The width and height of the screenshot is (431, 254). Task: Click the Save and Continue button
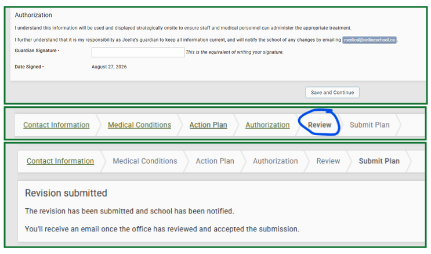coord(332,92)
